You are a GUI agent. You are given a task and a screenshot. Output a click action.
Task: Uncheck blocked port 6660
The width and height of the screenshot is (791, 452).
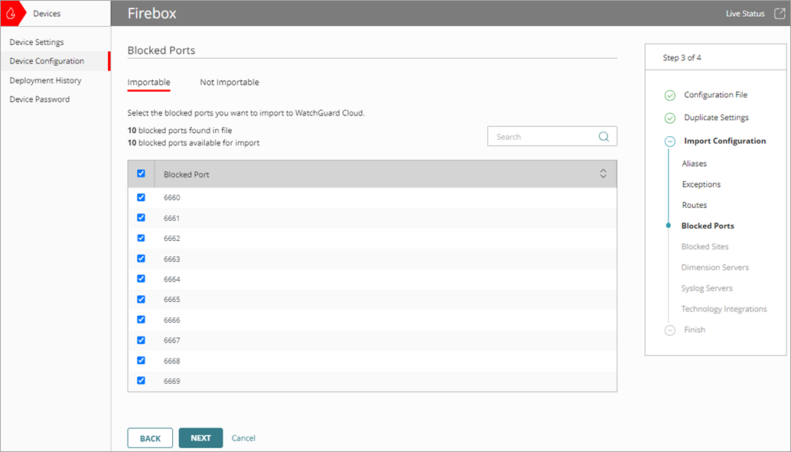point(141,197)
